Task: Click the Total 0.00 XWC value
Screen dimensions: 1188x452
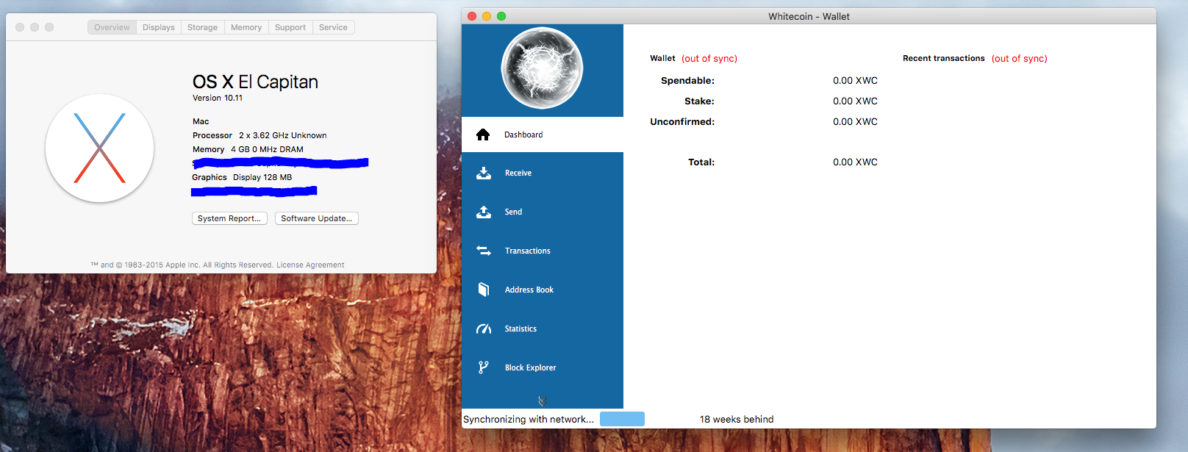Action: pyautogui.click(x=855, y=162)
